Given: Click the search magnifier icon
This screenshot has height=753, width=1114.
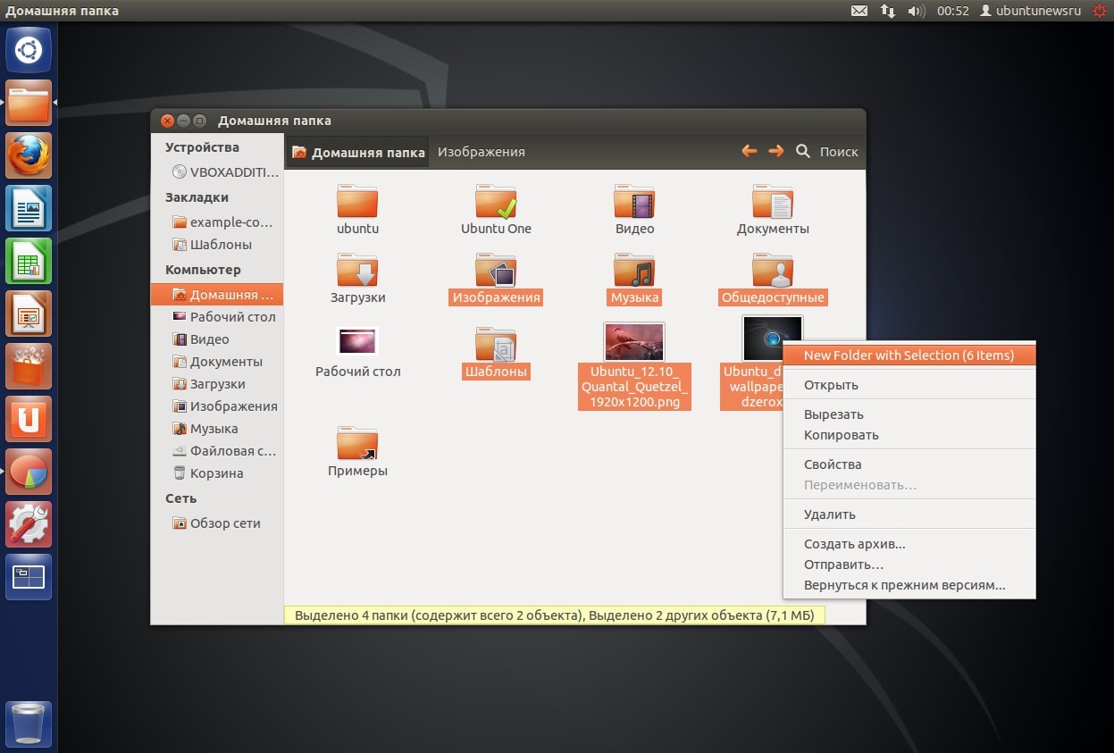Looking at the screenshot, I should click(x=803, y=152).
